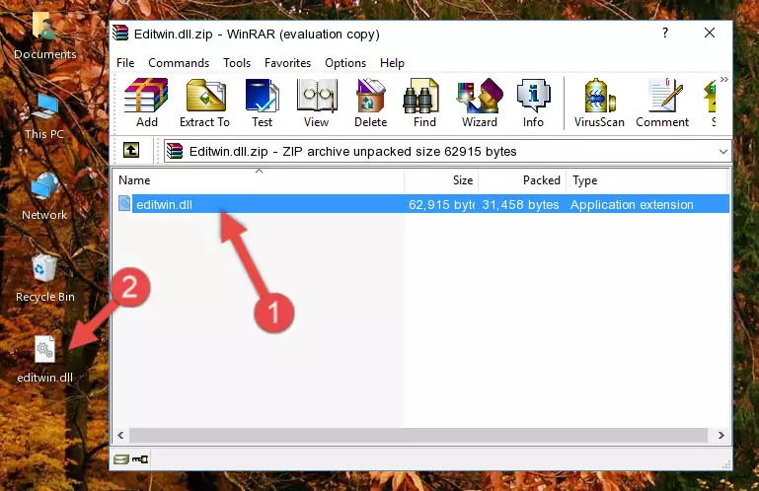Sort by the Packed column header
The height and width of the screenshot is (491, 759).
pos(522,180)
